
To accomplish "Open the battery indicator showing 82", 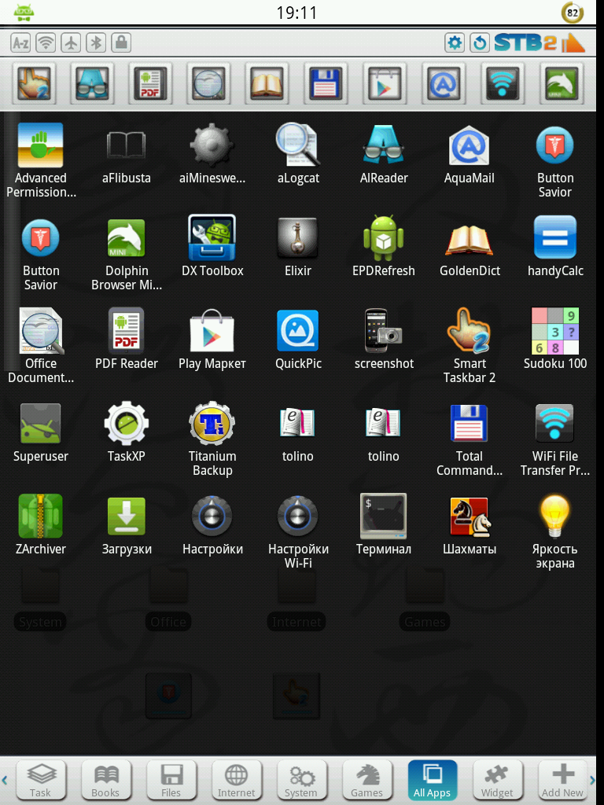I will 573,13.
